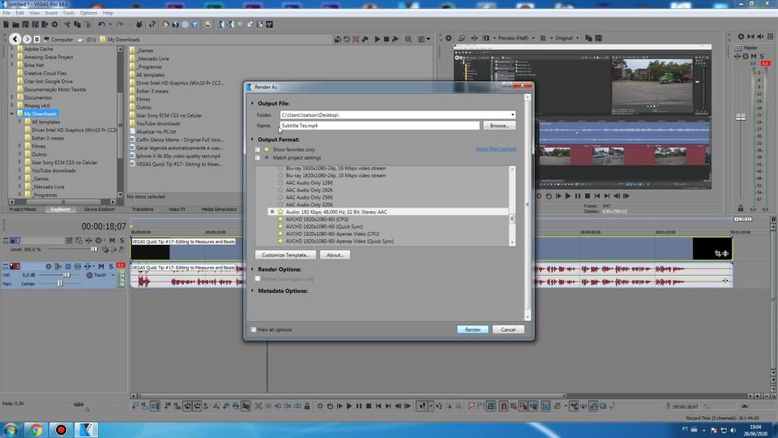Click Play in the explorer preview toolbar
The width and height of the screenshot is (778, 438).
point(377,39)
